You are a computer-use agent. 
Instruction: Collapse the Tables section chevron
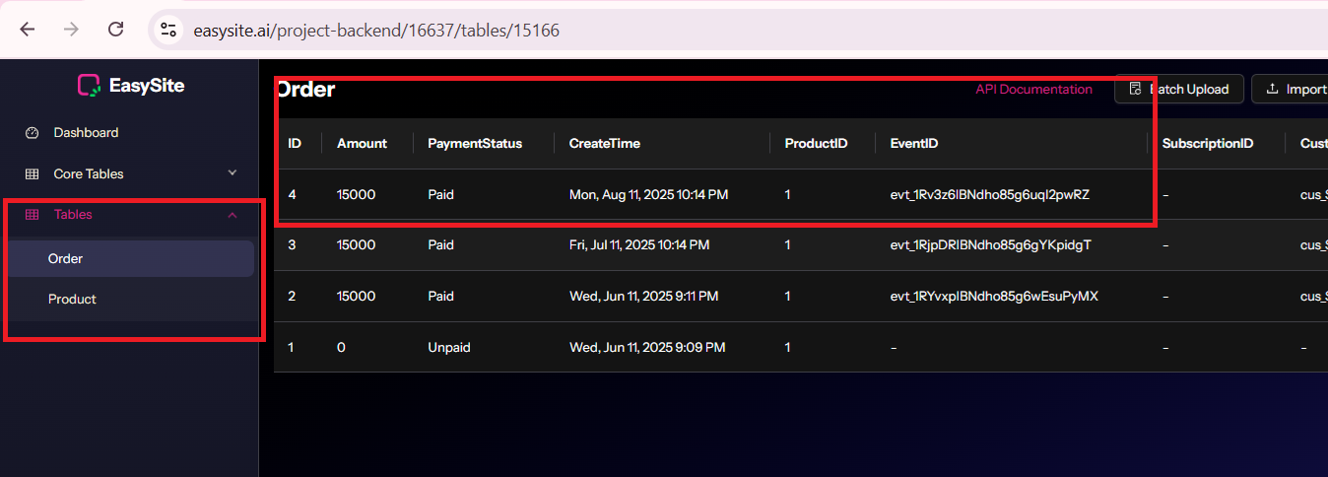[x=232, y=215]
